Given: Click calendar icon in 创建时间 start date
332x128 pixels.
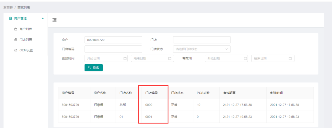Looking at the screenshot, I should [x=125, y=58].
